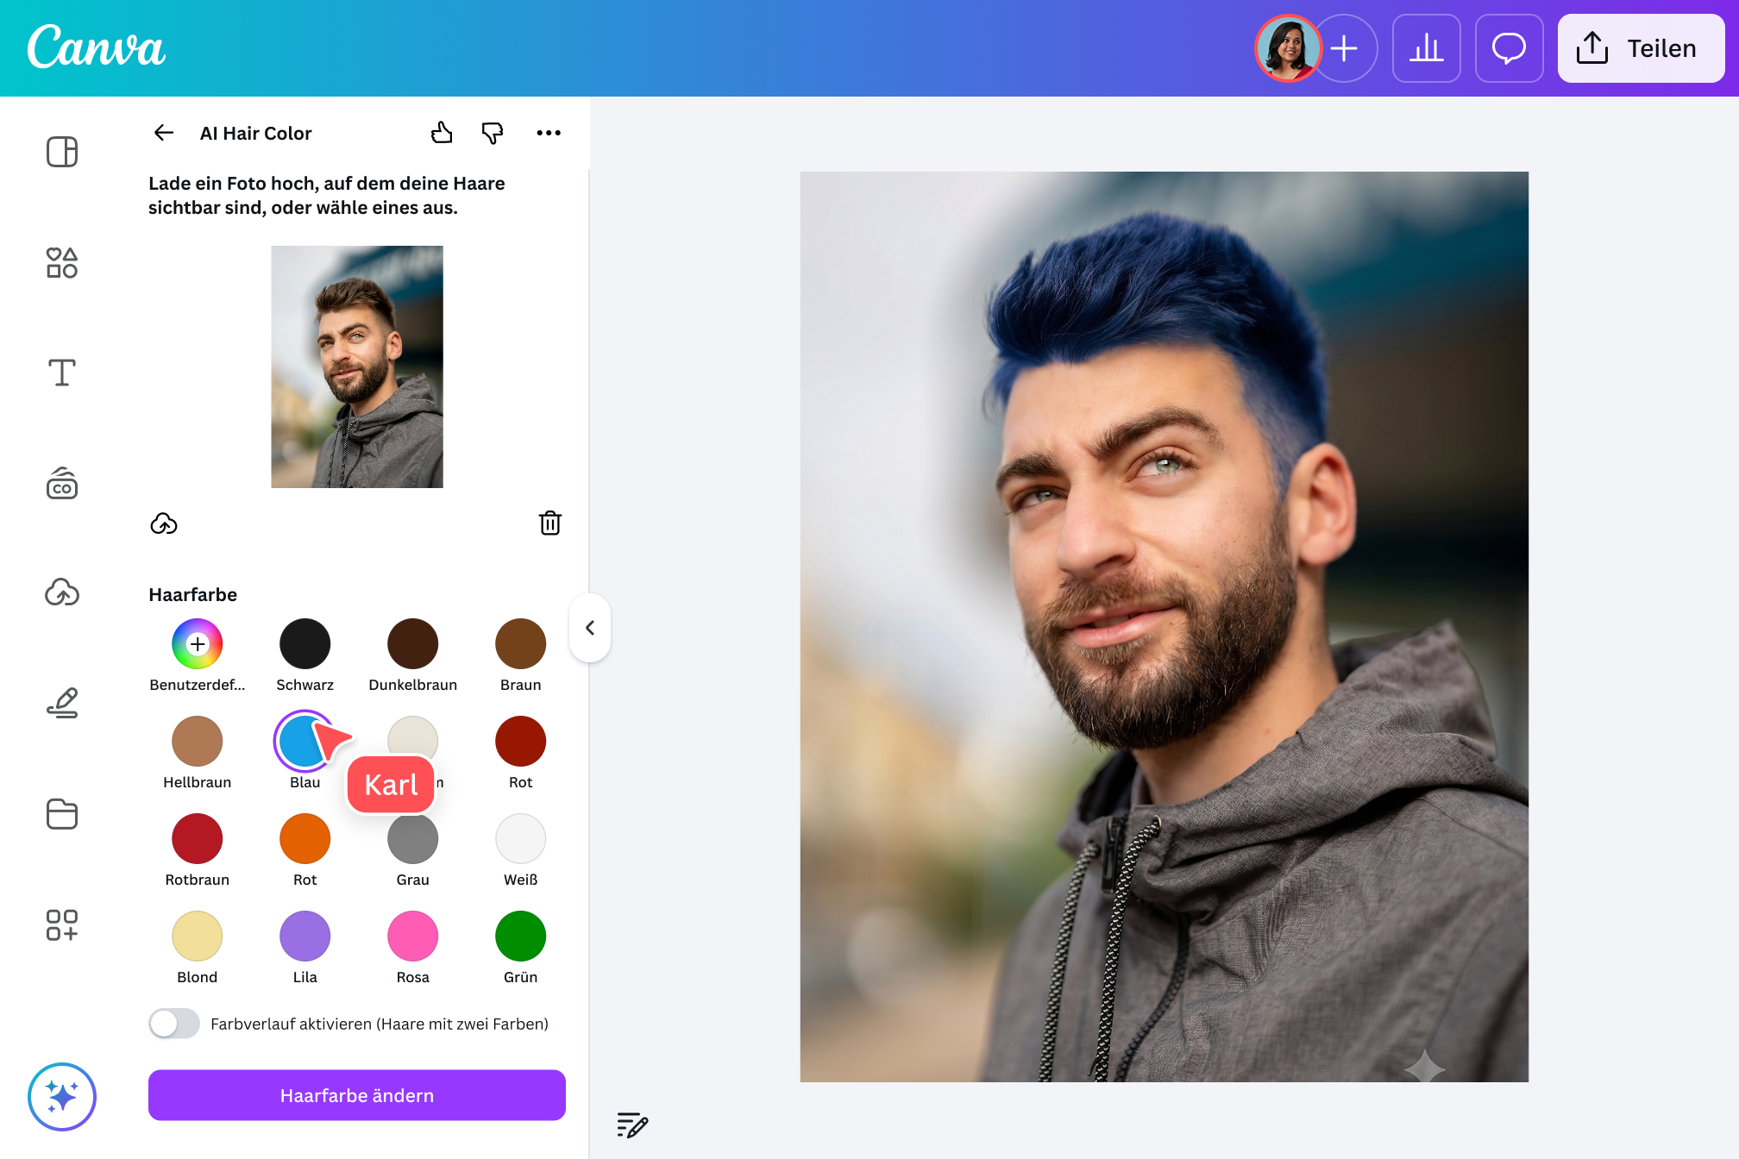The image size is (1739, 1159).
Task: Open the user profile avatar
Action: [1288, 48]
